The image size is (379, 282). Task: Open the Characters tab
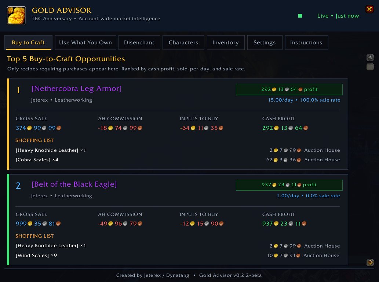(183, 43)
